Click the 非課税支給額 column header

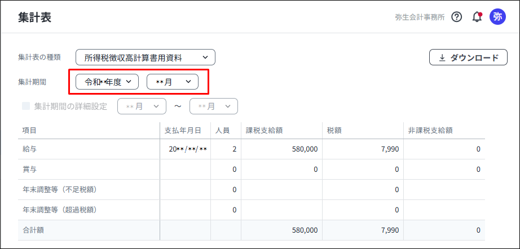[x=430, y=130]
